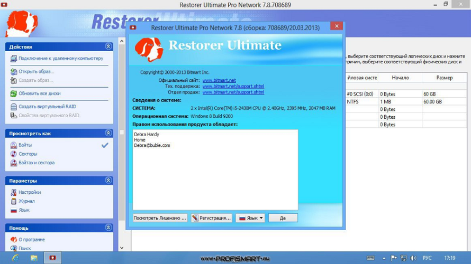
Task: Click the 'Поиск' help icon
Action: [x=14, y=248]
